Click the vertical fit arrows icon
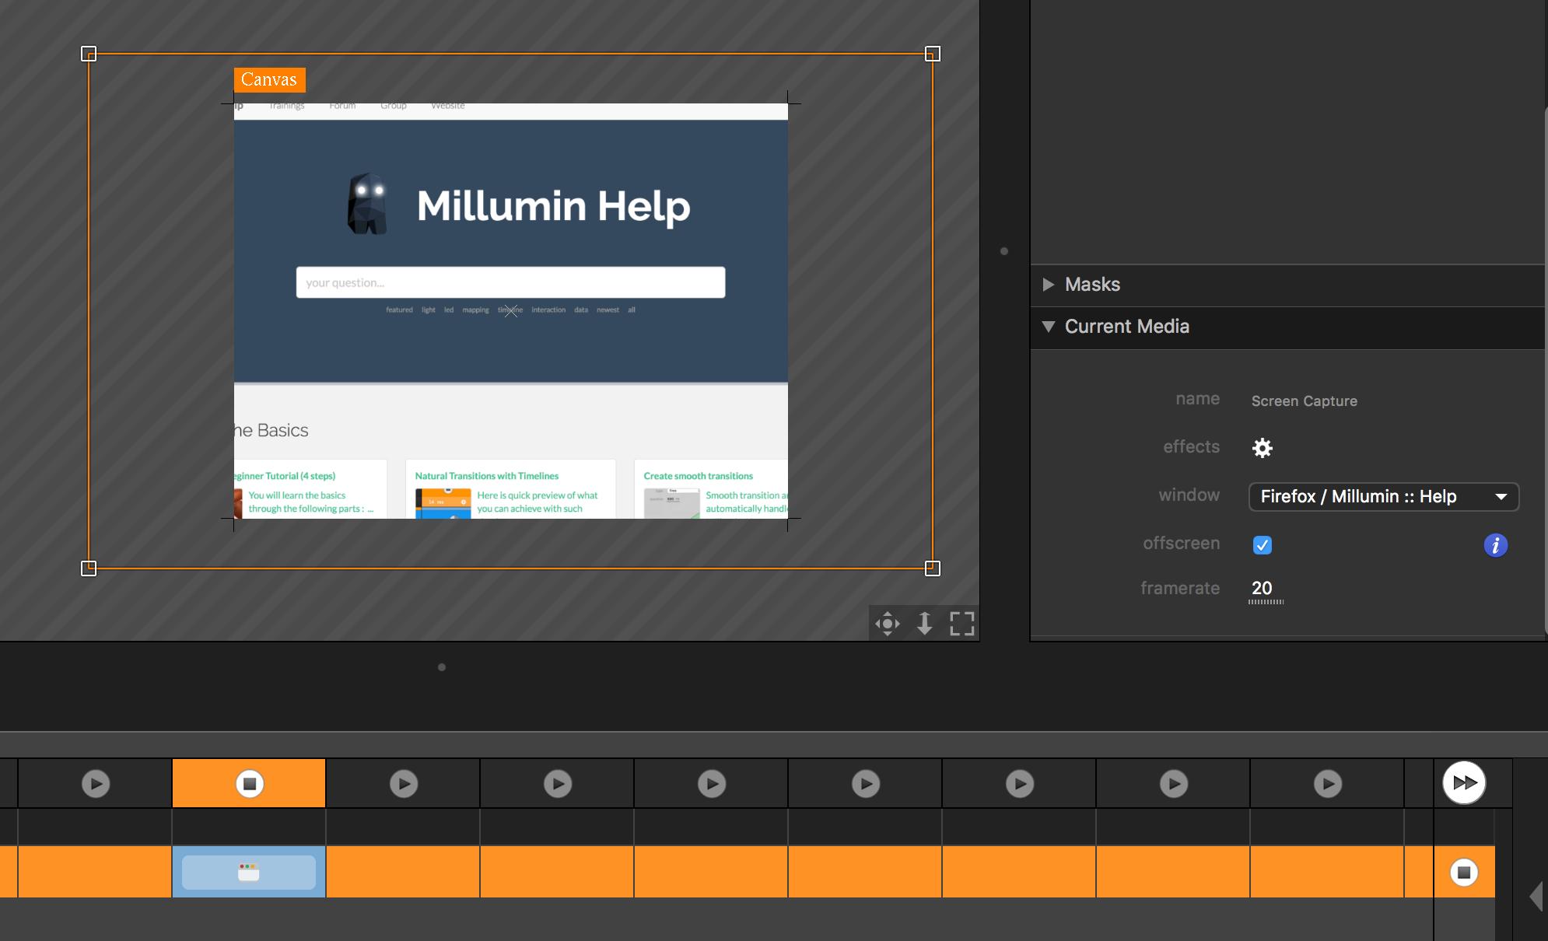 click(x=924, y=624)
